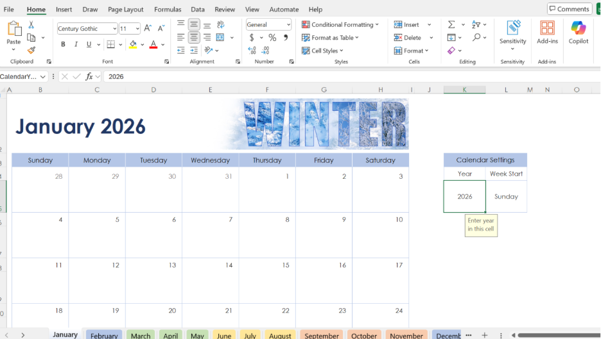Click the Comments button
Image resolution: width=601 pixels, height=339 pixels.
coord(570,9)
